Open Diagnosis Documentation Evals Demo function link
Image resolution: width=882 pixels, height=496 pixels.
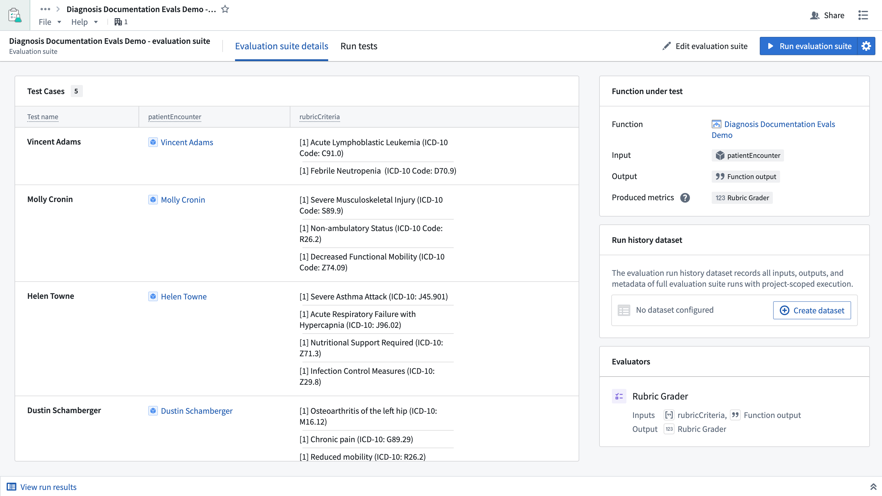click(773, 129)
